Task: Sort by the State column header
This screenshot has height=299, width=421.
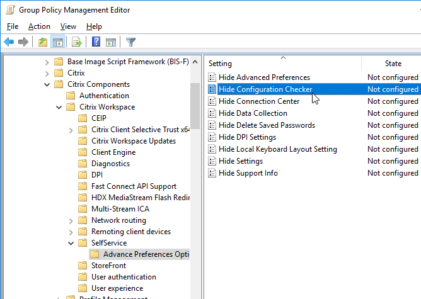Action: pos(393,64)
